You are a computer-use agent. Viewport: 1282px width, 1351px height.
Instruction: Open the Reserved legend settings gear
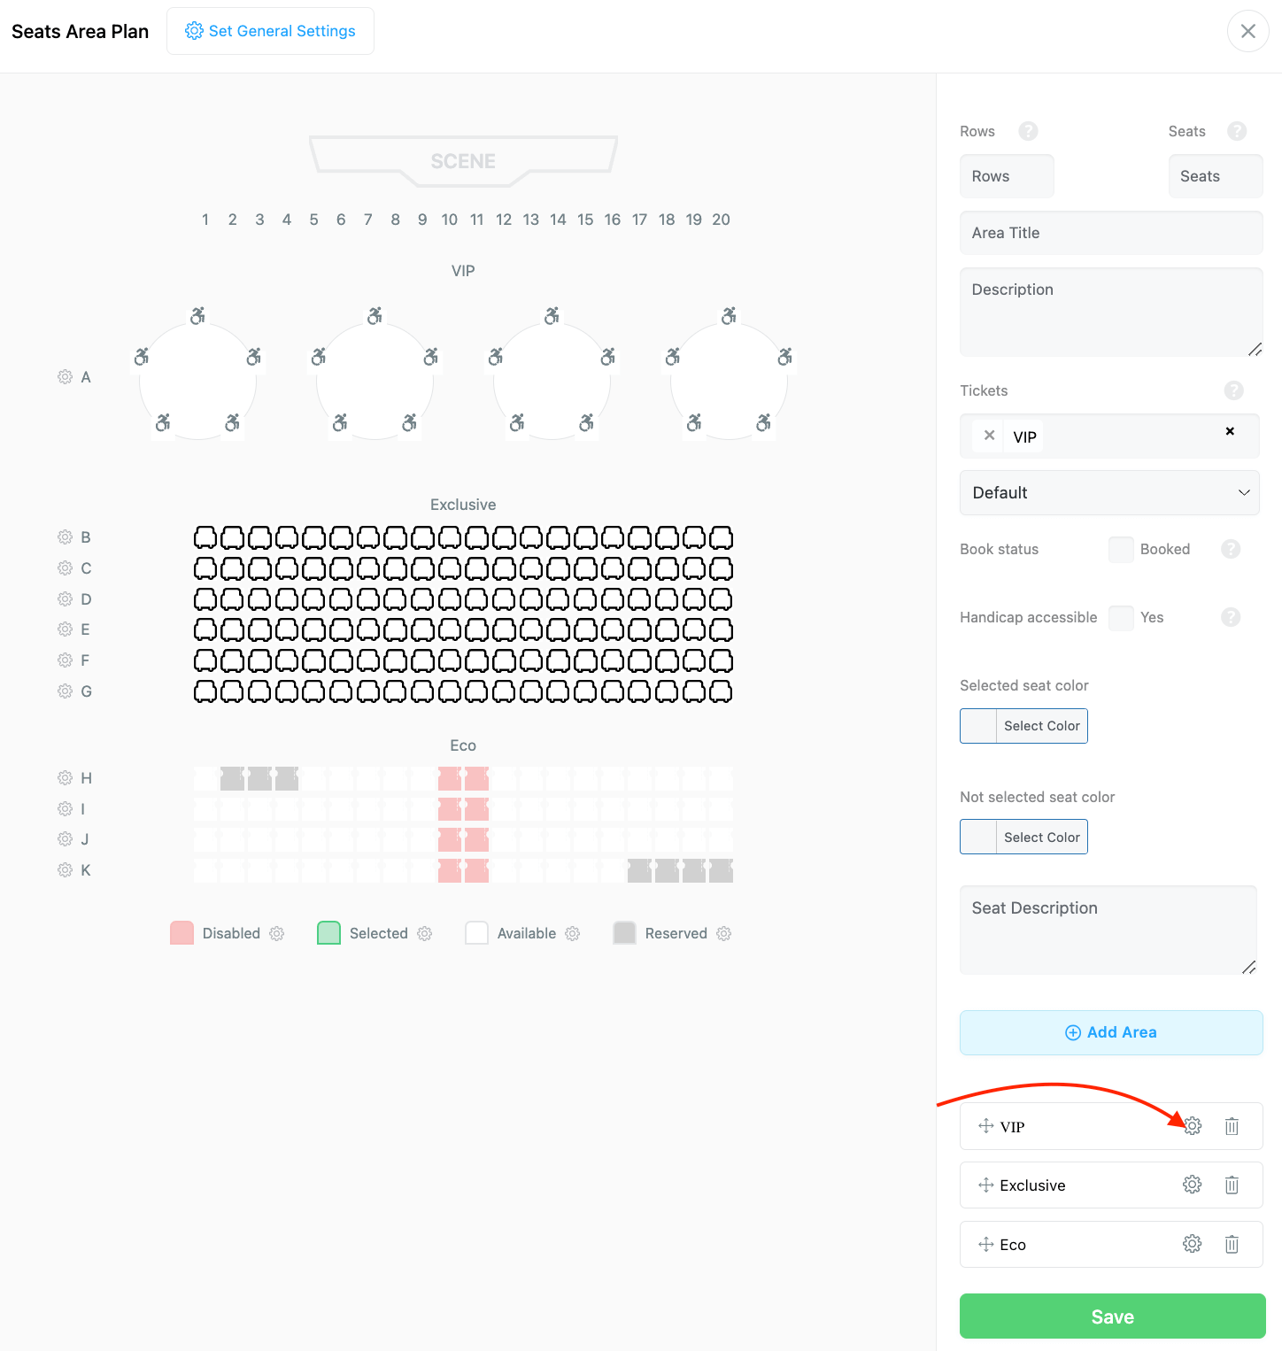tap(724, 934)
